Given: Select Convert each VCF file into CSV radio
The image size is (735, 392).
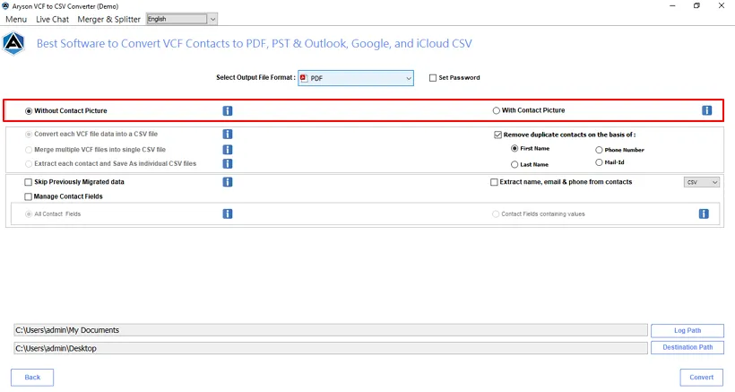Looking at the screenshot, I should click(x=29, y=135).
